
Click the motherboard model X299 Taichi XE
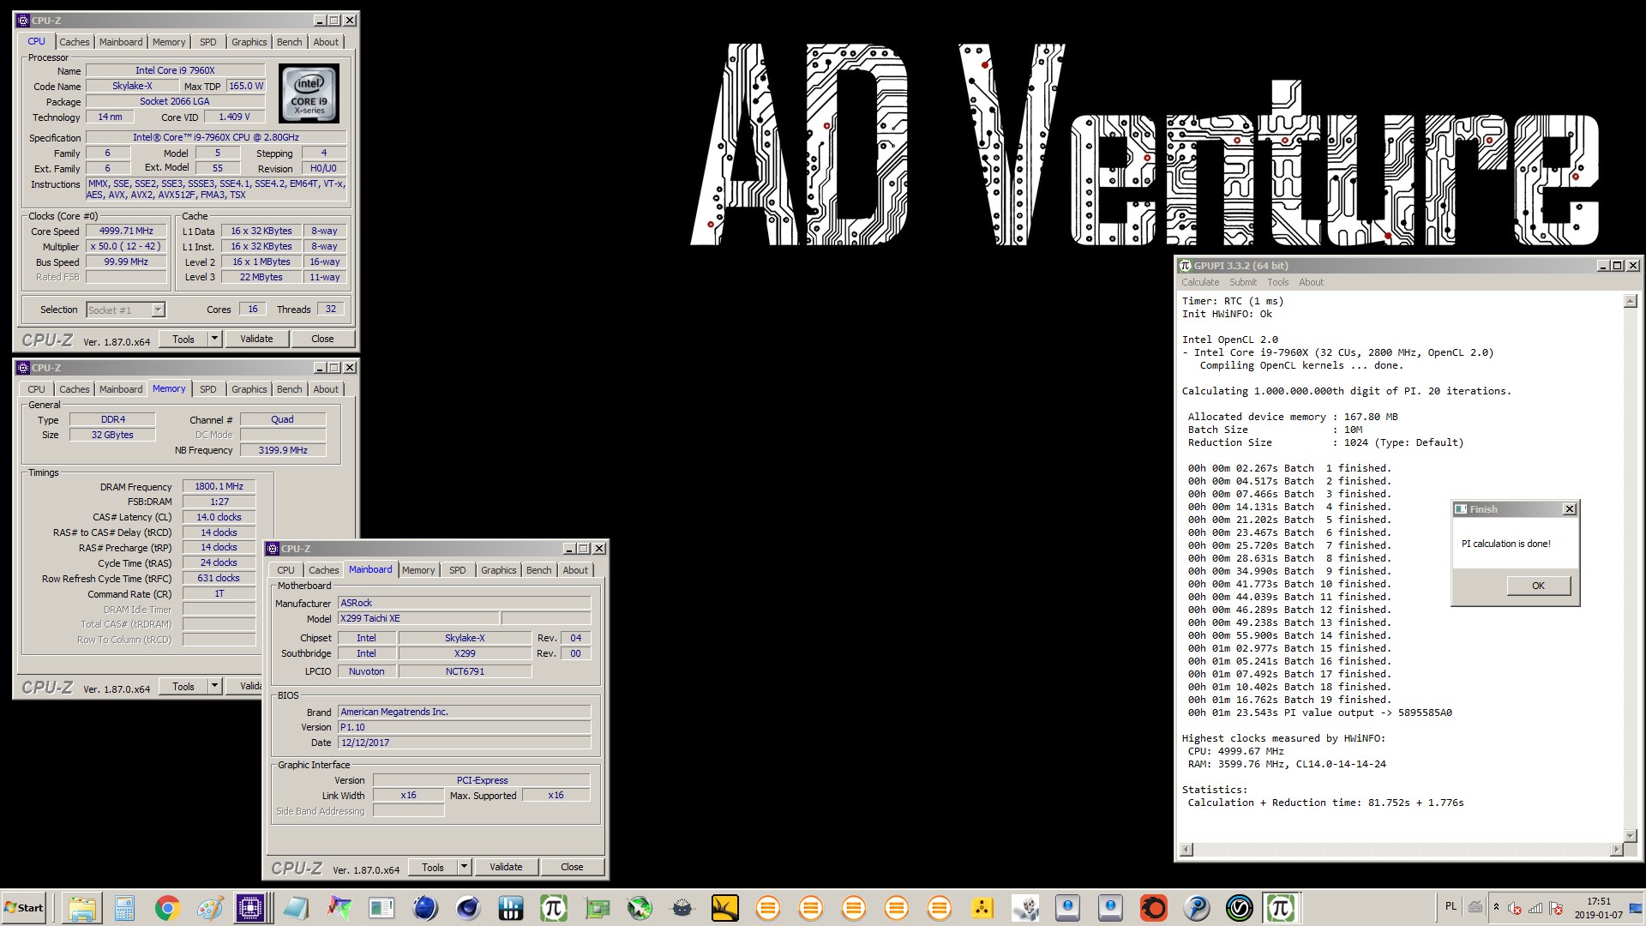(418, 618)
